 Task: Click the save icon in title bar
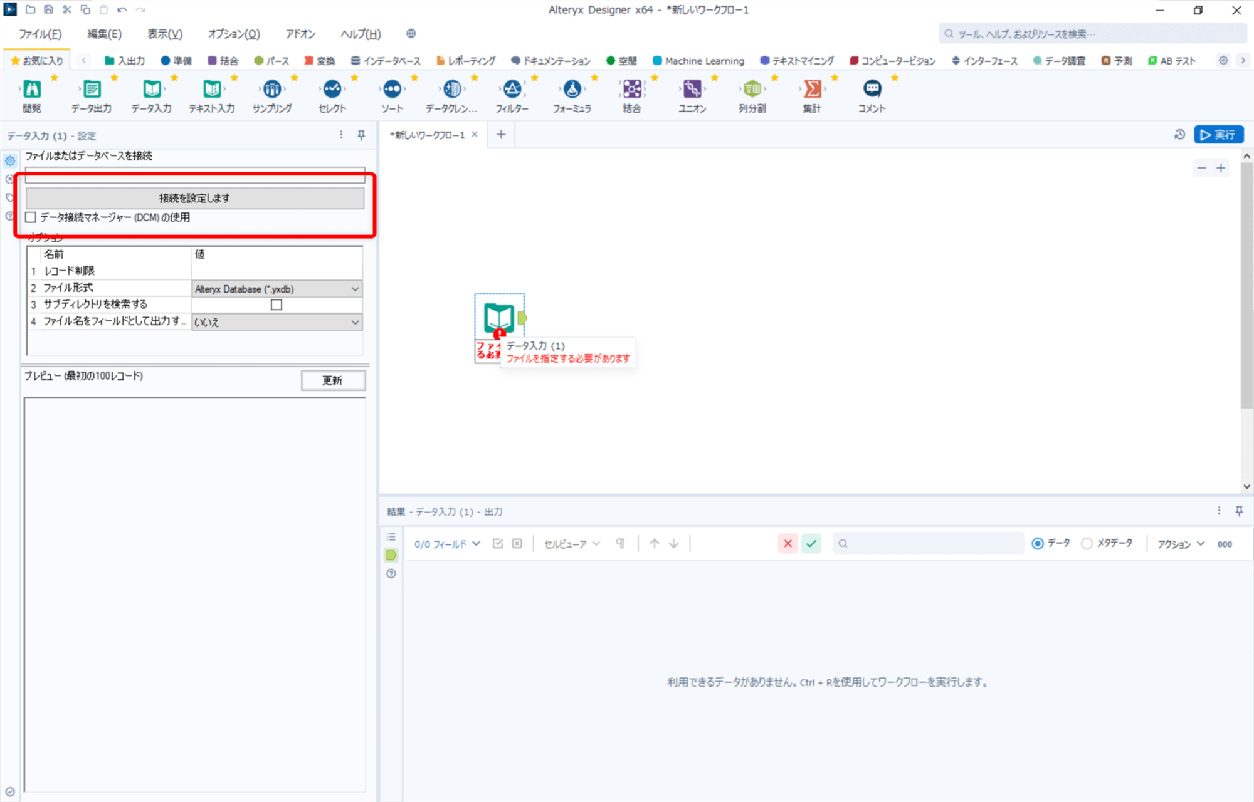pos(48,9)
